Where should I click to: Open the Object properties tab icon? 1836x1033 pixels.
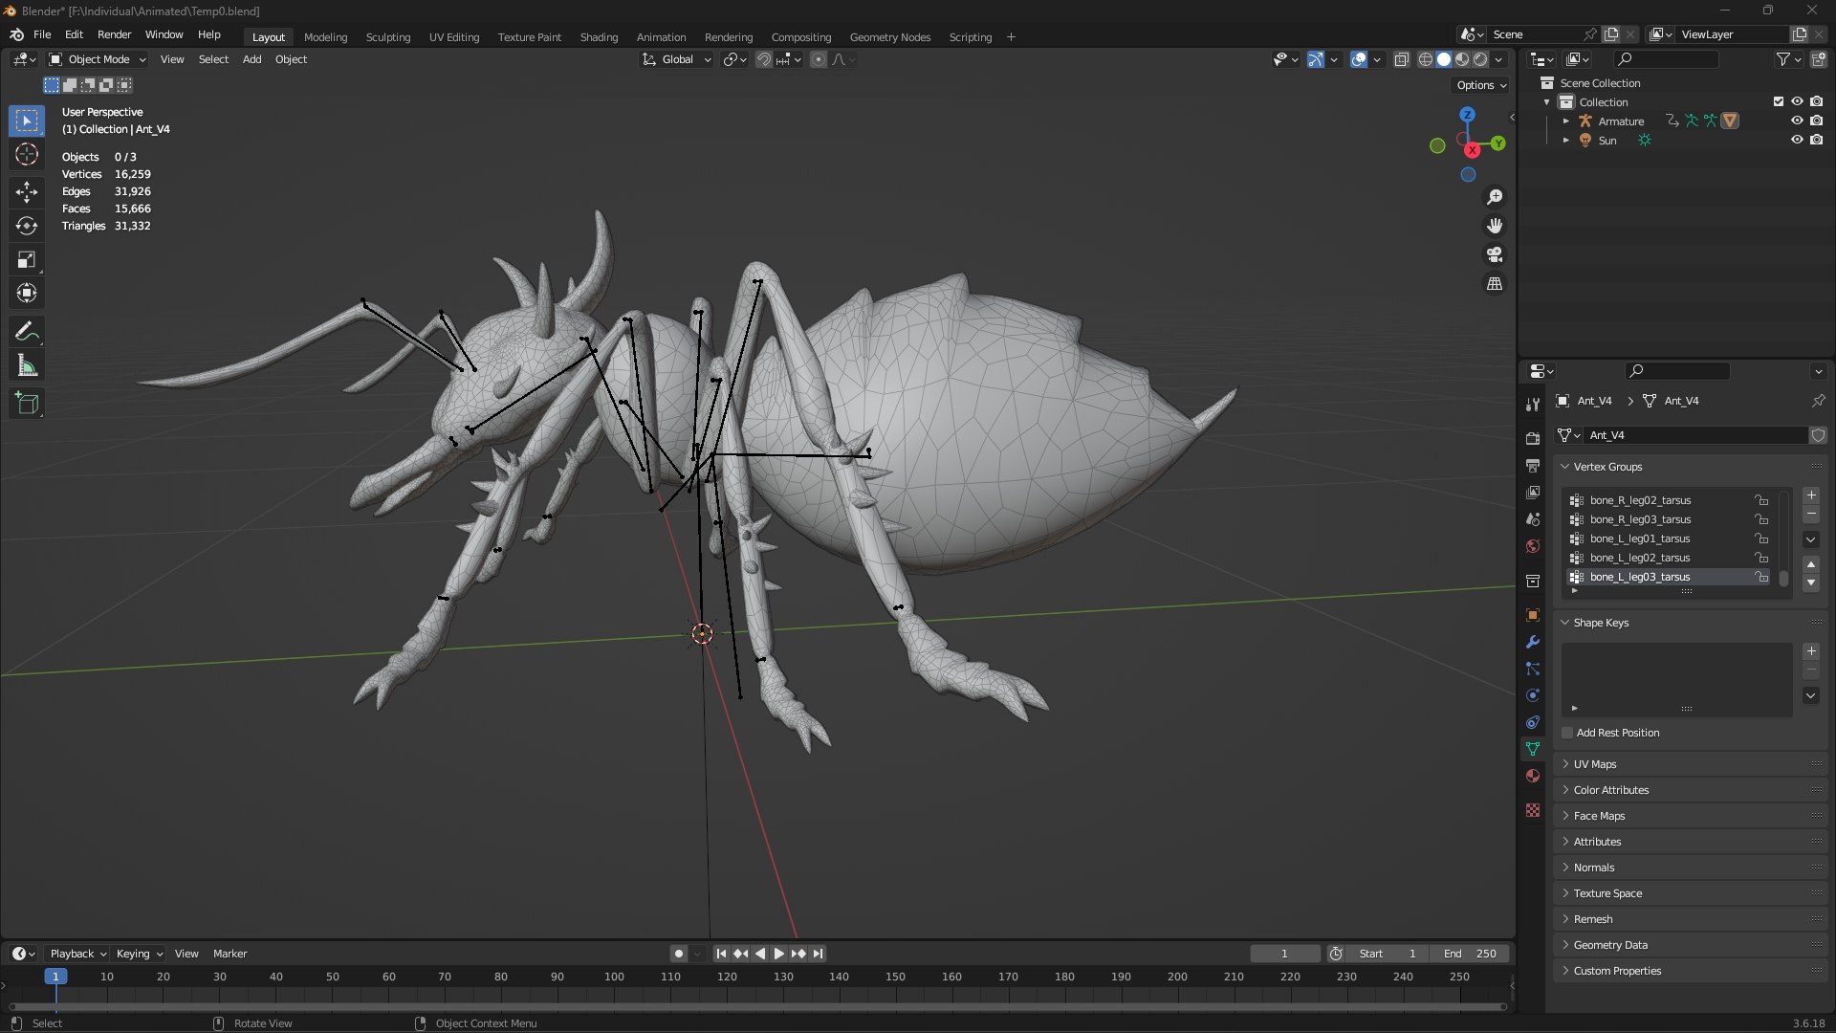(x=1533, y=615)
